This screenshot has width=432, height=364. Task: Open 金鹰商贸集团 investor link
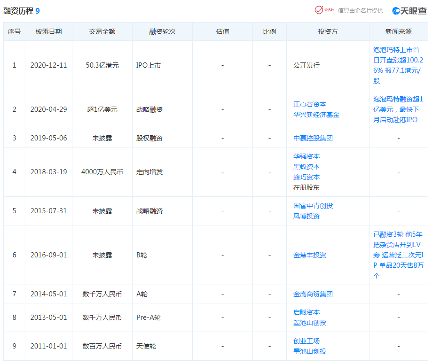pyautogui.click(x=313, y=294)
